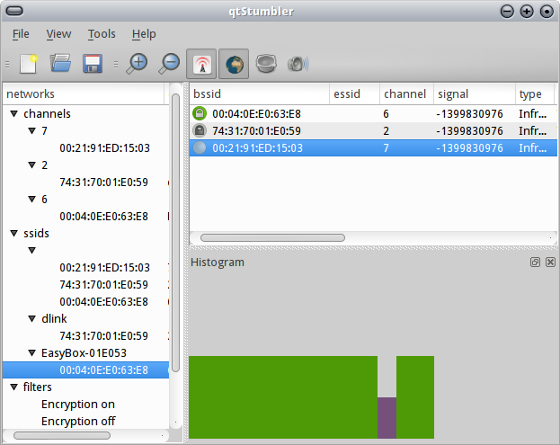Select table row 00:04:0E:E0:63:E8
Image resolution: width=560 pixels, height=445 pixels.
pos(373,113)
